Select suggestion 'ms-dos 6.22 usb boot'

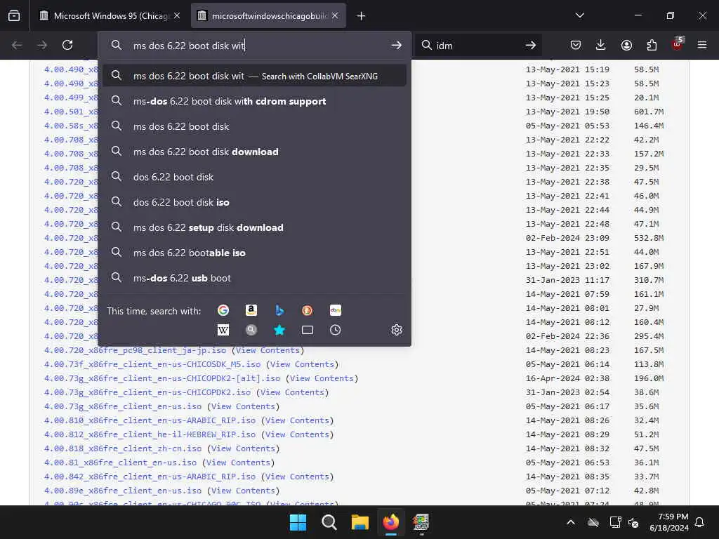254,278
